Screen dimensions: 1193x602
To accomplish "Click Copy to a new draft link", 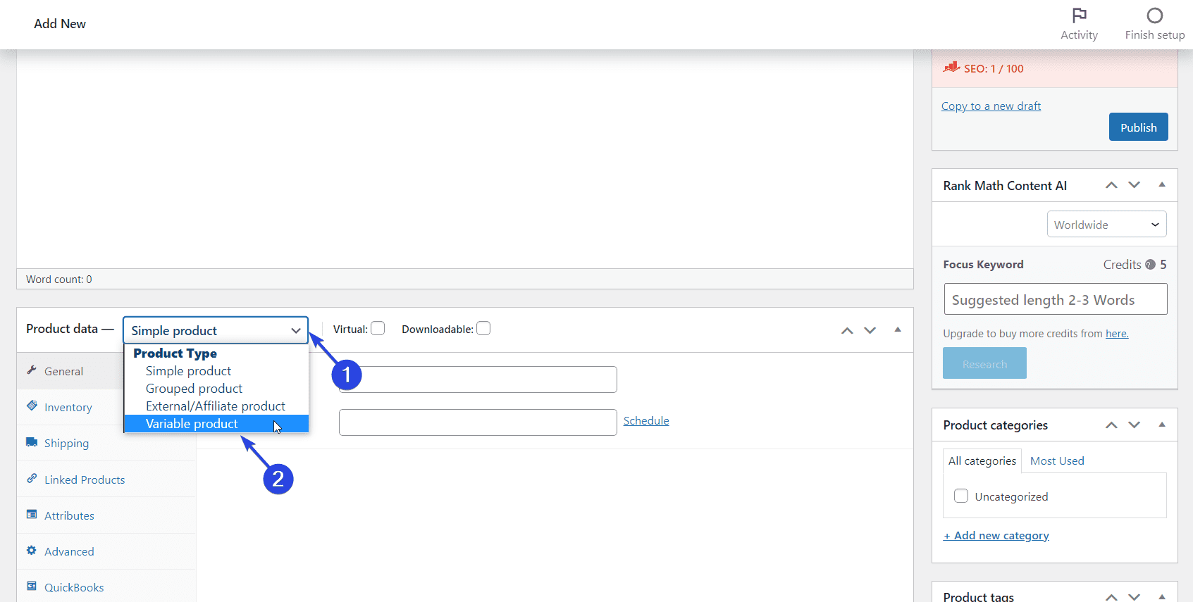I will click(991, 106).
